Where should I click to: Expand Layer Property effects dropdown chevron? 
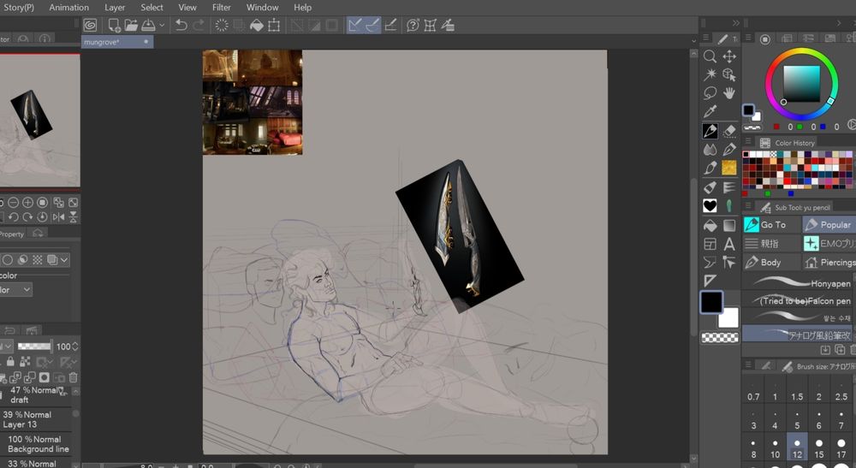[64, 259]
